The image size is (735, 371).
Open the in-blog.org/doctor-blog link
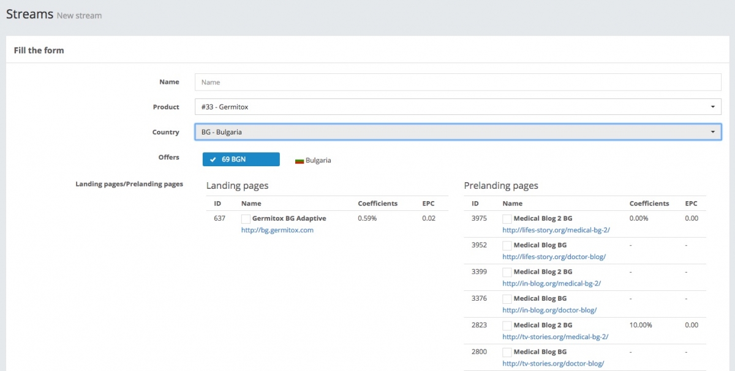coord(549,310)
